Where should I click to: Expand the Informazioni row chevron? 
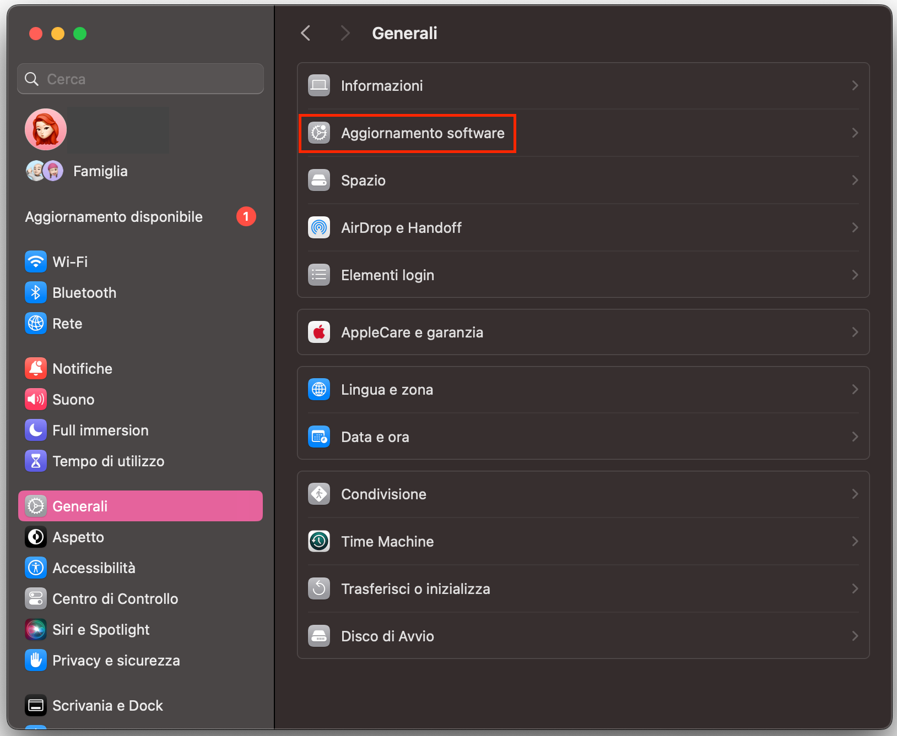click(x=855, y=85)
